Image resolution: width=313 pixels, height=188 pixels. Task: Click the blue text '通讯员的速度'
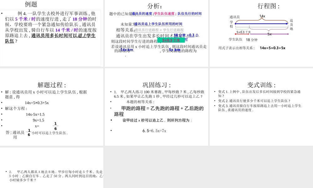pyautogui.click(x=142, y=13)
